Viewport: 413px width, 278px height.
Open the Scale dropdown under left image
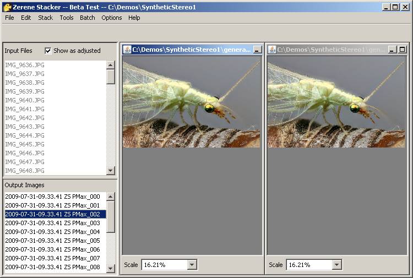(x=191, y=265)
